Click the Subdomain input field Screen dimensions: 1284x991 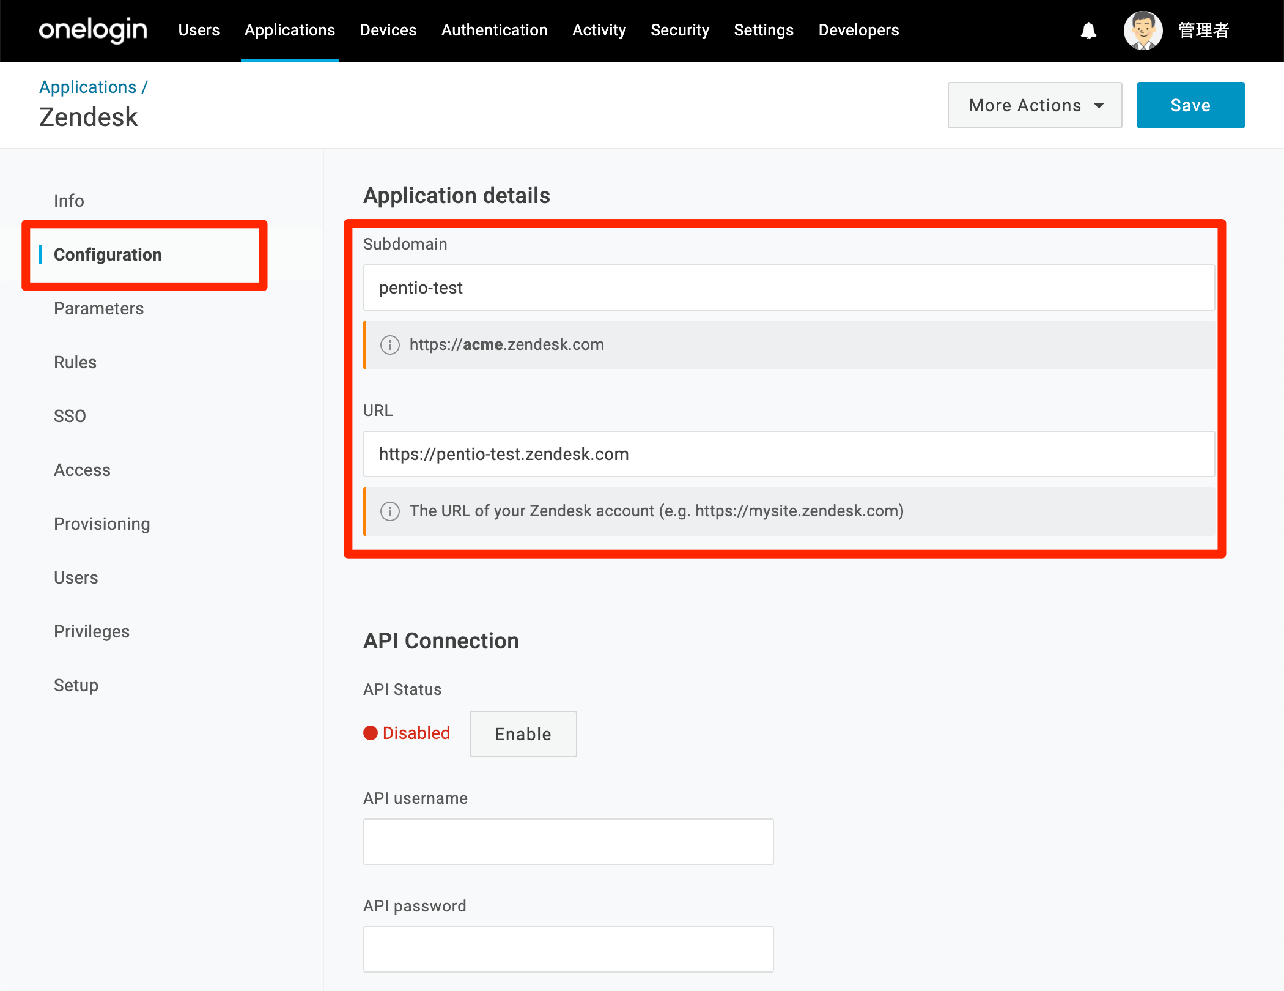[x=789, y=288]
